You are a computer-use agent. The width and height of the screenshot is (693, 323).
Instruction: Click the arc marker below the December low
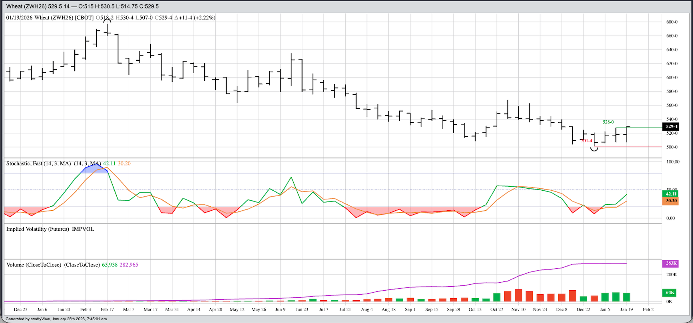pyautogui.click(x=594, y=149)
